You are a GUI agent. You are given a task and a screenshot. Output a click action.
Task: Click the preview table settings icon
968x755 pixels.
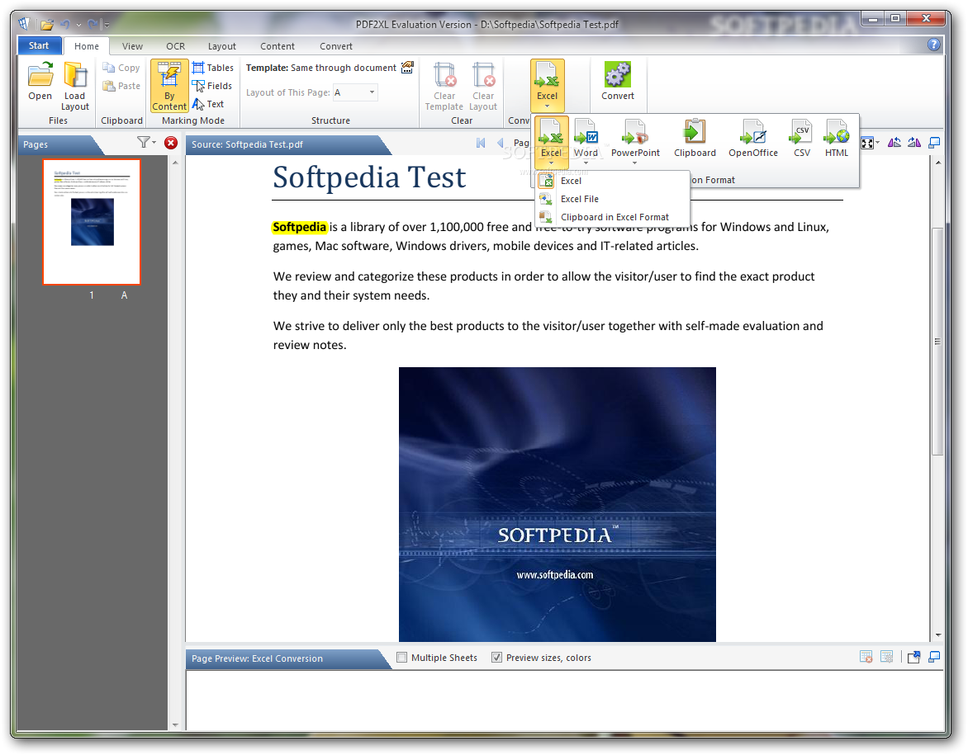(886, 658)
